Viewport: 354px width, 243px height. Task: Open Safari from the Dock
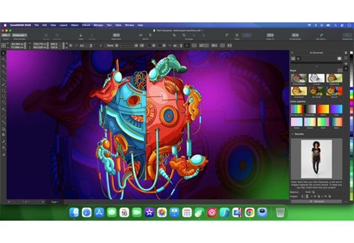[x=87, y=213]
